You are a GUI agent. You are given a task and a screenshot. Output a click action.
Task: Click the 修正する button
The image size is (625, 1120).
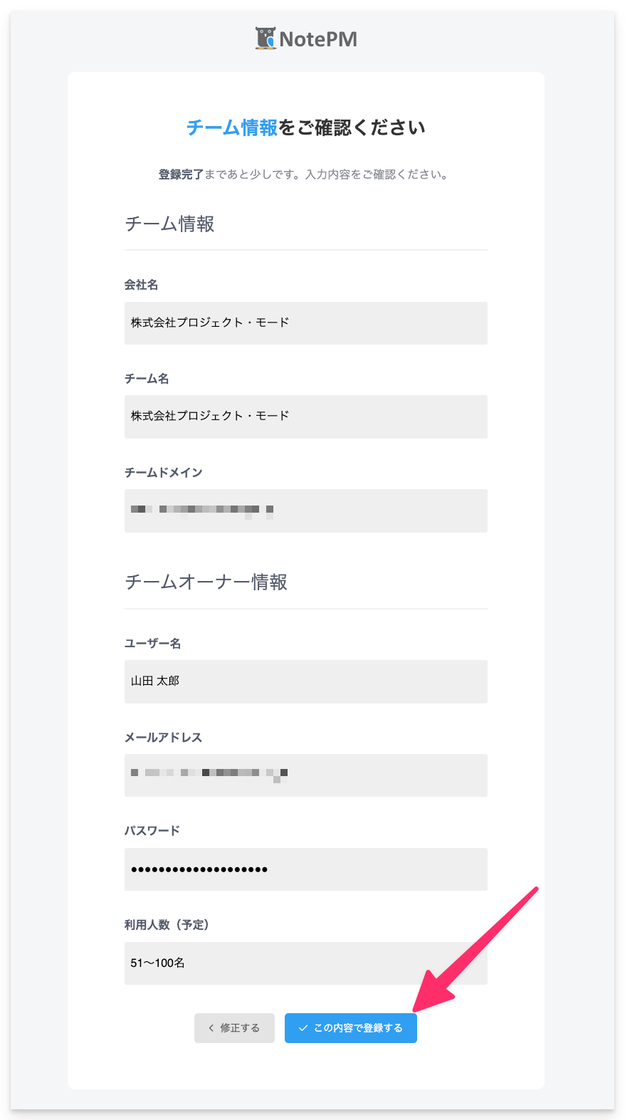(x=234, y=1028)
